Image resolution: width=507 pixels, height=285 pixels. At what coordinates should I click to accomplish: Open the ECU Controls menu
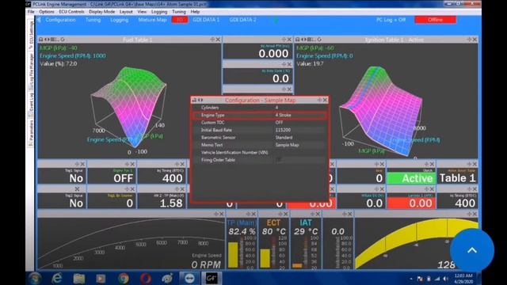(x=71, y=12)
